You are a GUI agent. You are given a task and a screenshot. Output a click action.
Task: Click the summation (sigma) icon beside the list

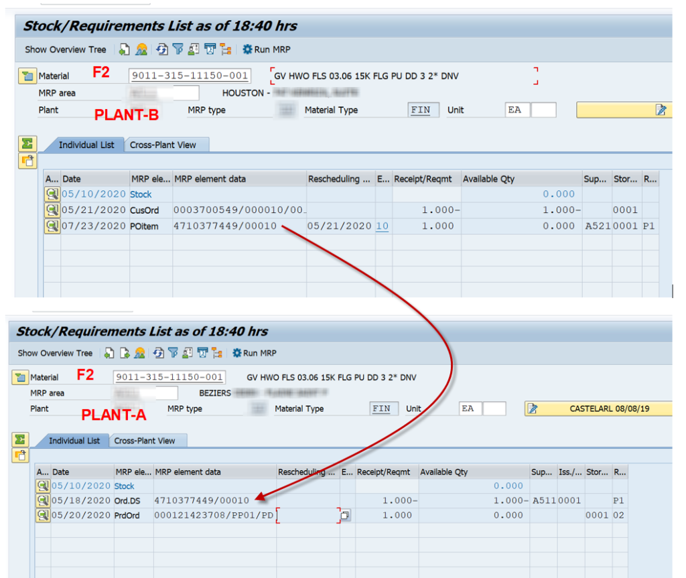point(27,143)
